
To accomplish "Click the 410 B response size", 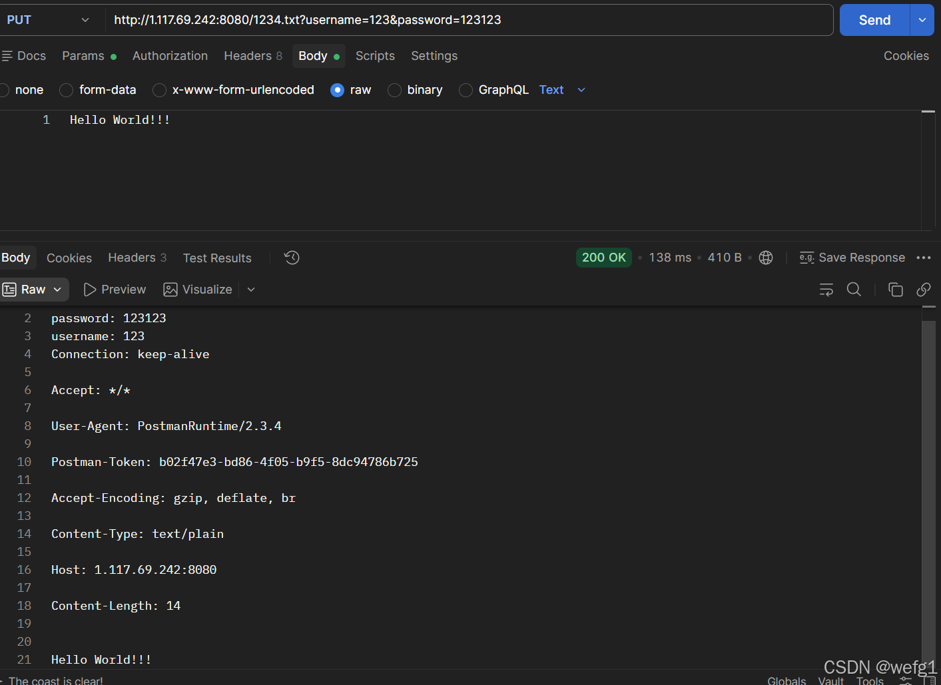I will pyautogui.click(x=725, y=258).
